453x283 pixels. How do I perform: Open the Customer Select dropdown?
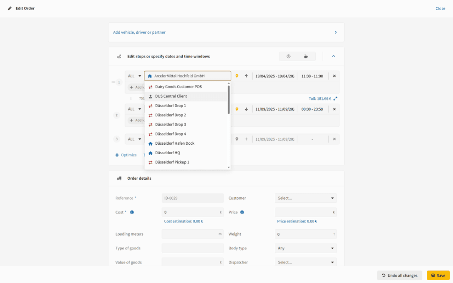(305, 198)
